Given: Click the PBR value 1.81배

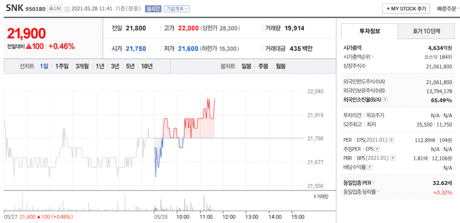Looking at the screenshot, I should 420,158.
